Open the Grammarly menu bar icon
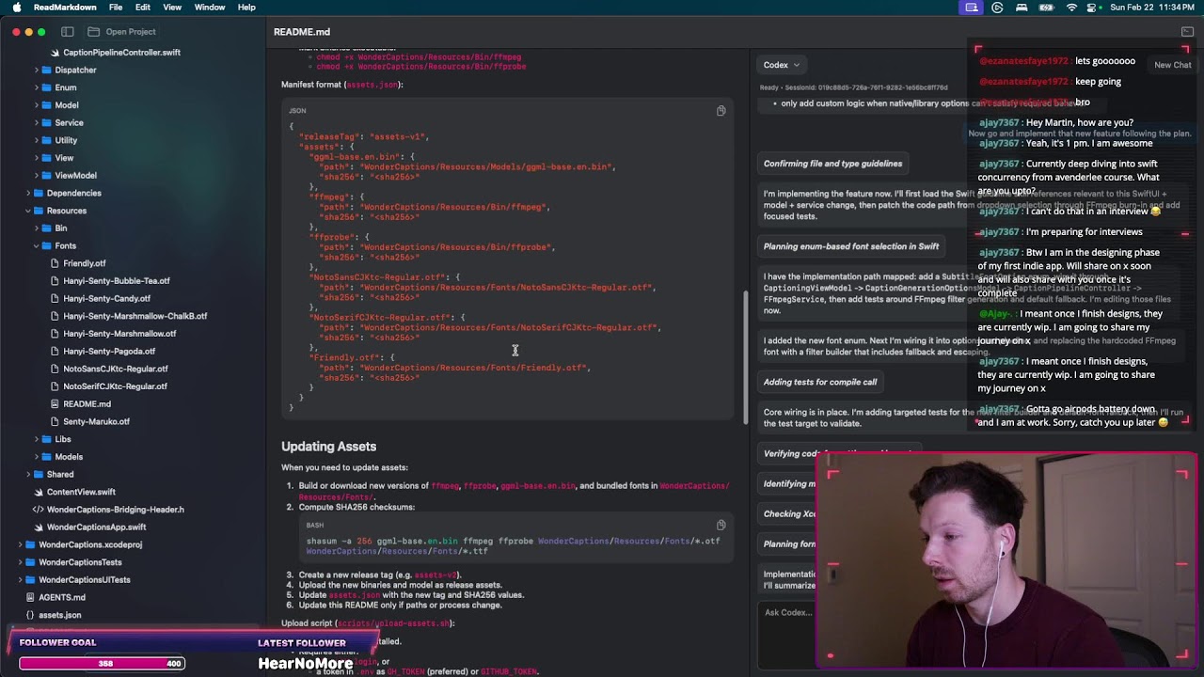Screen dimensions: 1204x677 pos(997,8)
